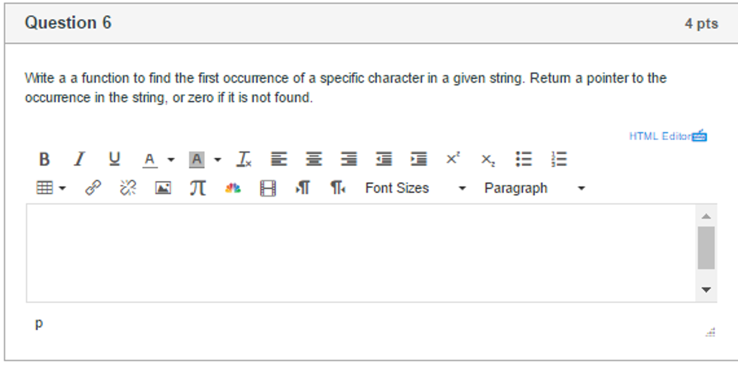Apply italic formatting
This screenshot has width=738, height=365.
pyautogui.click(x=80, y=159)
